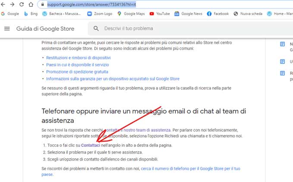Open the hamburger menu in Guida header
The height and width of the screenshot is (182, 293).
point(7,28)
